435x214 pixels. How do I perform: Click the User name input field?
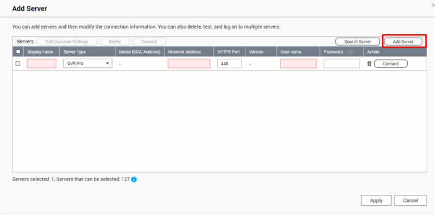(x=298, y=64)
